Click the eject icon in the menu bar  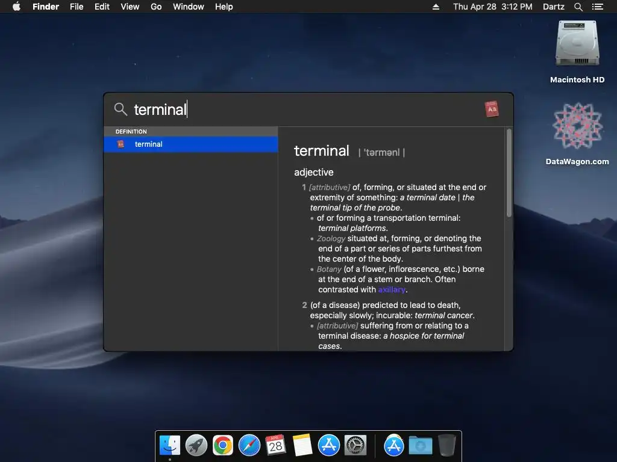pos(436,7)
